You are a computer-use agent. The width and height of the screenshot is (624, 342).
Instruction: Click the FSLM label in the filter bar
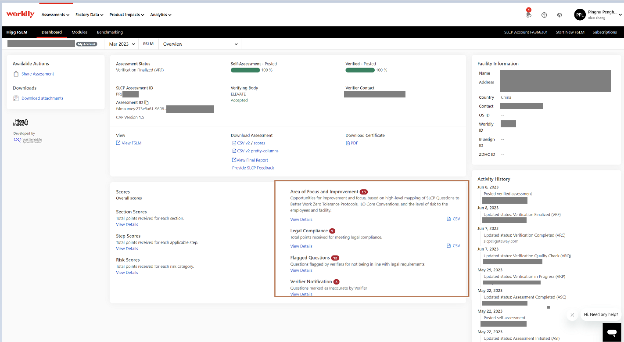148,44
